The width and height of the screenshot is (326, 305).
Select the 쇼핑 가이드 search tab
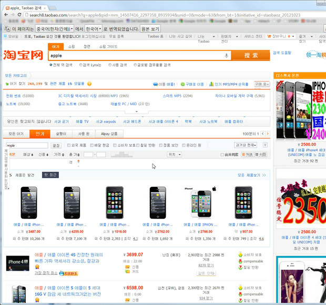(x=108, y=47)
